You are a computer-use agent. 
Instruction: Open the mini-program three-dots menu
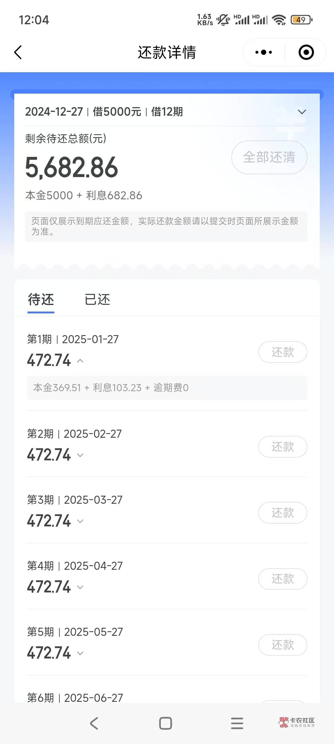pyautogui.click(x=263, y=52)
